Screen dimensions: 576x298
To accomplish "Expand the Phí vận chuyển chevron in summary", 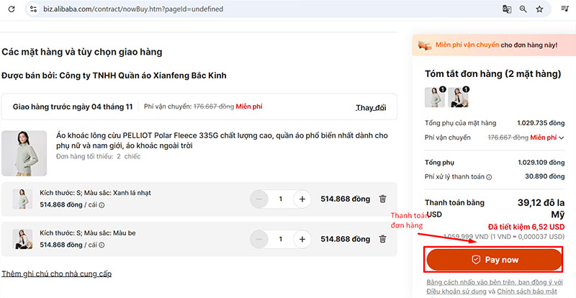I will [562, 137].
